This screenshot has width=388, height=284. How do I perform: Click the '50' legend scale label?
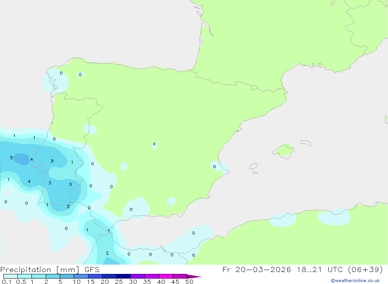pos(190,282)
